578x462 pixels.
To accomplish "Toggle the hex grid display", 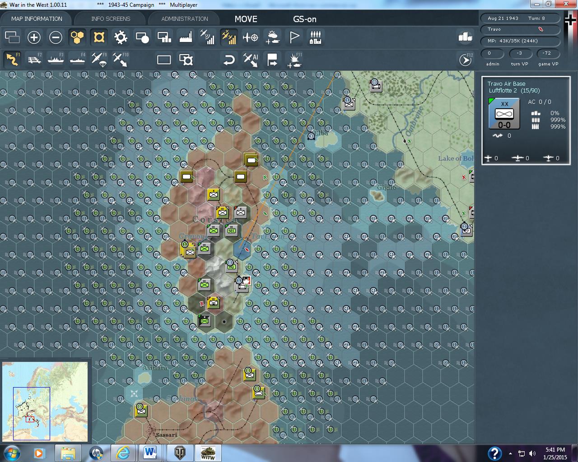I will [x=77, y=37].
